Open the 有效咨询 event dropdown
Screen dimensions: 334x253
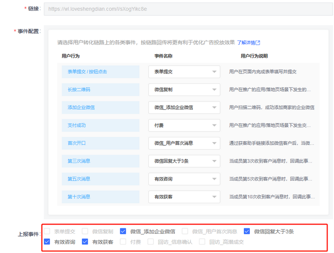[184, 179]
